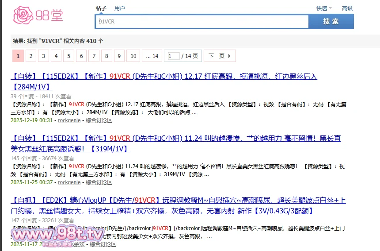Screen dimensions: 380x251
Task: Switch to the 帖子 search tab
Action: (x=101, y=8)
